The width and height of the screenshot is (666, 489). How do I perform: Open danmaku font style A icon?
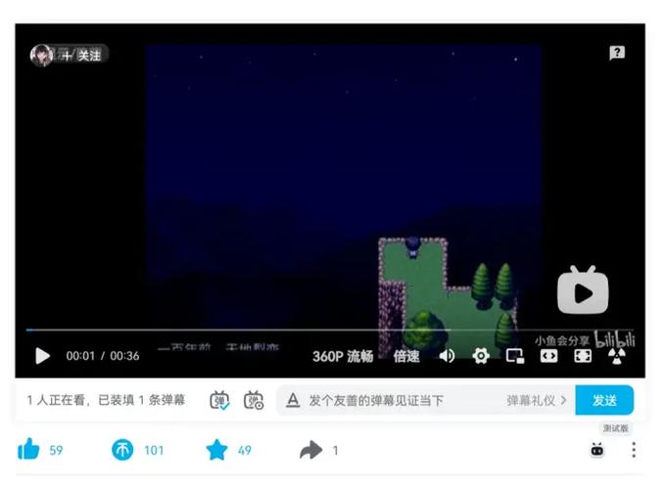pyautogui.click(x=293, y=400)
